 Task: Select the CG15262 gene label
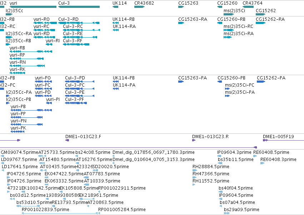266,10
